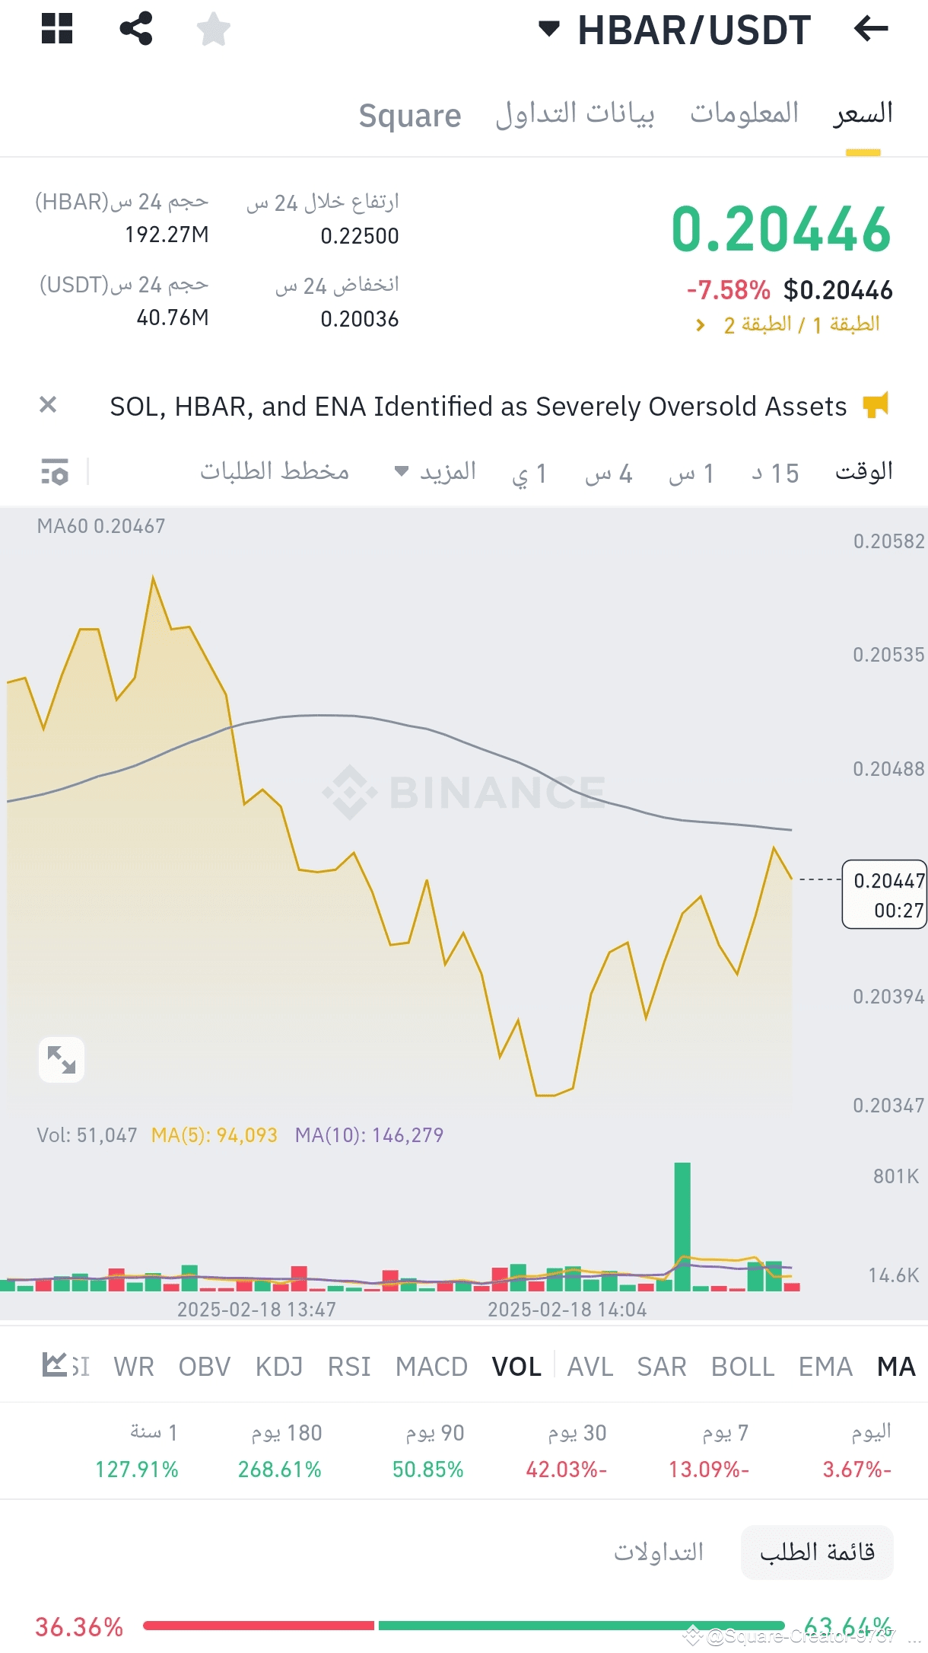Enable the BOLL indicator

[x=743, y=1365]
